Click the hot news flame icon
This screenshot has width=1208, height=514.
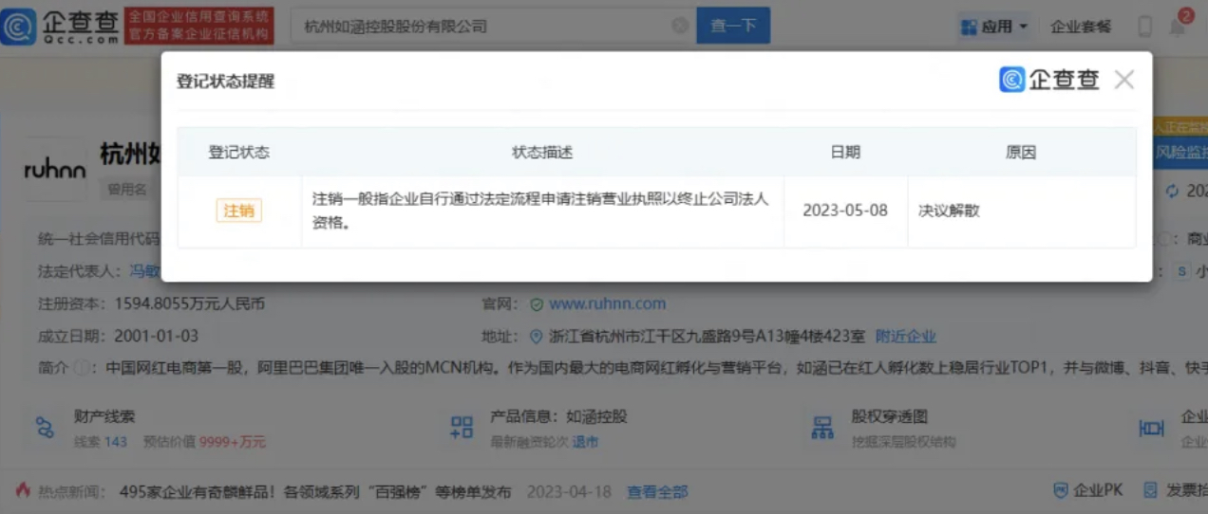click(23, 490)
